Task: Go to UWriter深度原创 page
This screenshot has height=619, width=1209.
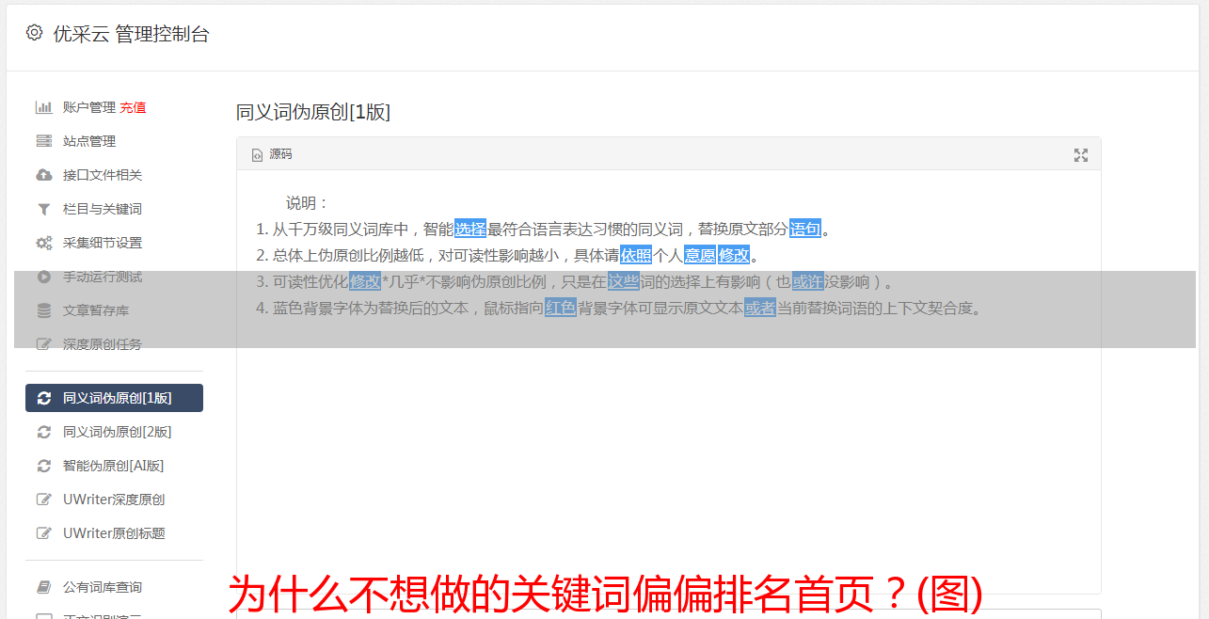Action: (114, 500)
